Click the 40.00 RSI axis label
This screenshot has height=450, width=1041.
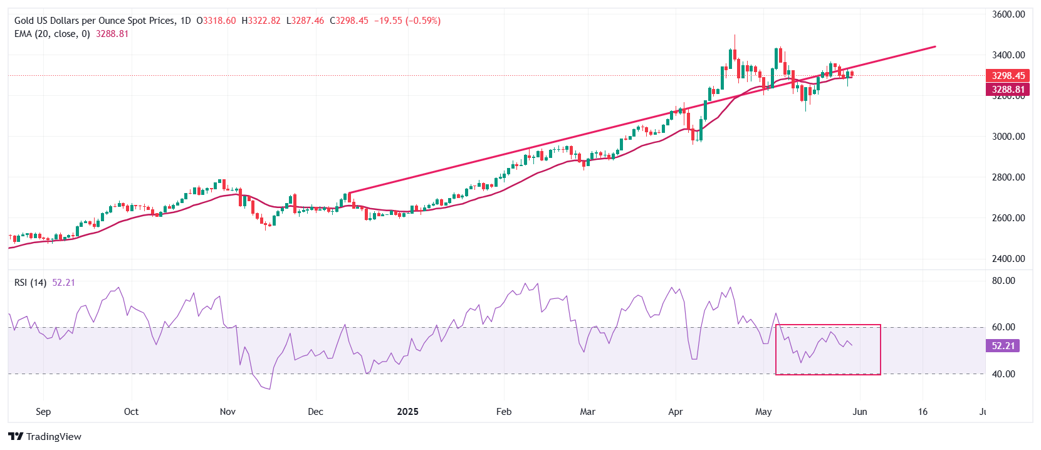pyautogui.click(x=1003, y=374)
